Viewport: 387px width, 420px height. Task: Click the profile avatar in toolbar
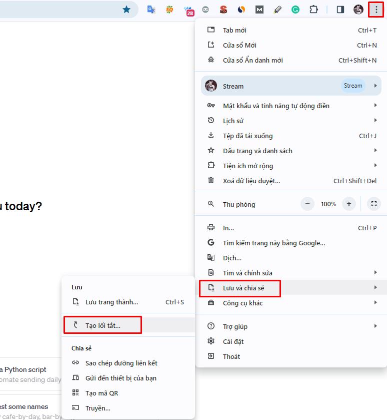coord(358,10)
